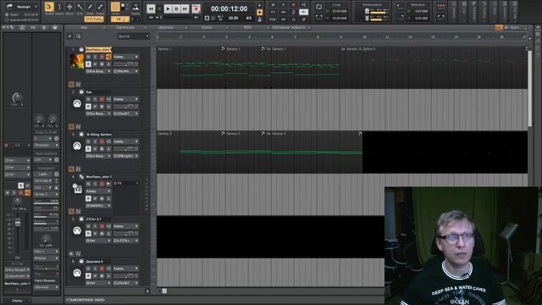
Task: Open the Вид menu
Action: [84, 27]
